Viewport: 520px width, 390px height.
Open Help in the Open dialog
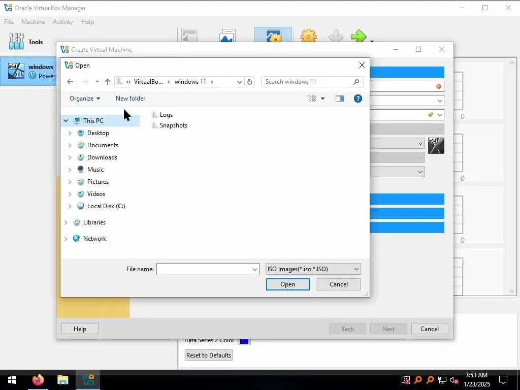pyautogui.click(x=358, y=99)
